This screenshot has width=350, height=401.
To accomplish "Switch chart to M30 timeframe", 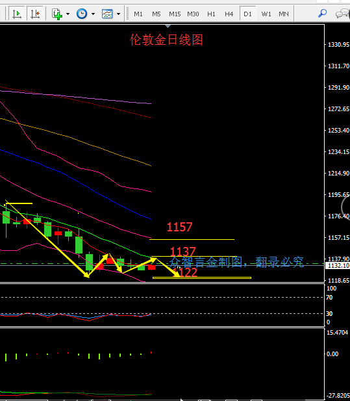I will pyautogui.click(x=193, y=14).
